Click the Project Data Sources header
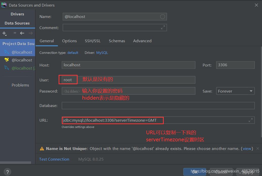Image resolution: width=262 pixels, height=176 pixels. pos(17,44)
